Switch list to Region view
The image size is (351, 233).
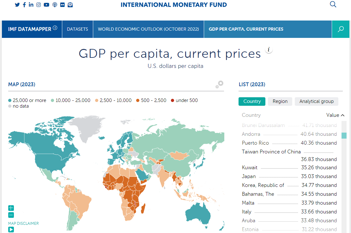(280, 101)
